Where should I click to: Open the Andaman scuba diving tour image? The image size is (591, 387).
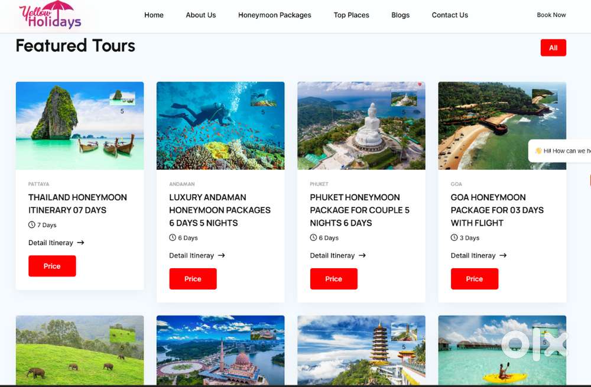pyautogui.click(x=220, y=125)
